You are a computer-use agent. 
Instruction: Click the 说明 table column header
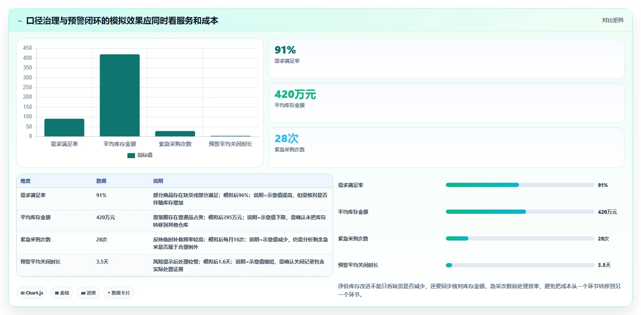point(158,181)
